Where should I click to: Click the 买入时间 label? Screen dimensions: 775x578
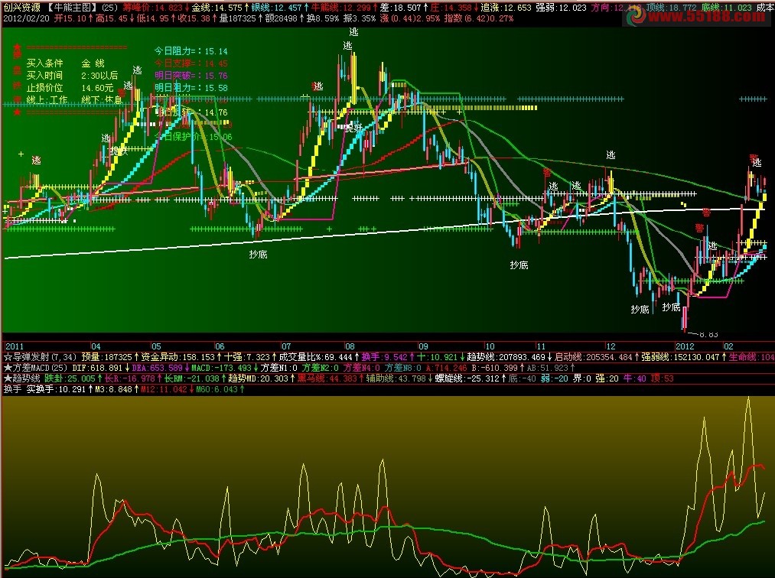pos(44,76)
